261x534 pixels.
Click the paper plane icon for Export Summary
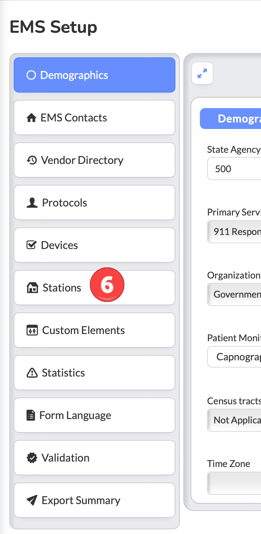point(32,500)
